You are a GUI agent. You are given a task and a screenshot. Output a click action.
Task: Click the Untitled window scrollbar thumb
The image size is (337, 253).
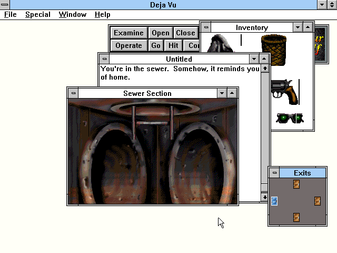pyautogui.click(x=265, y=188)
